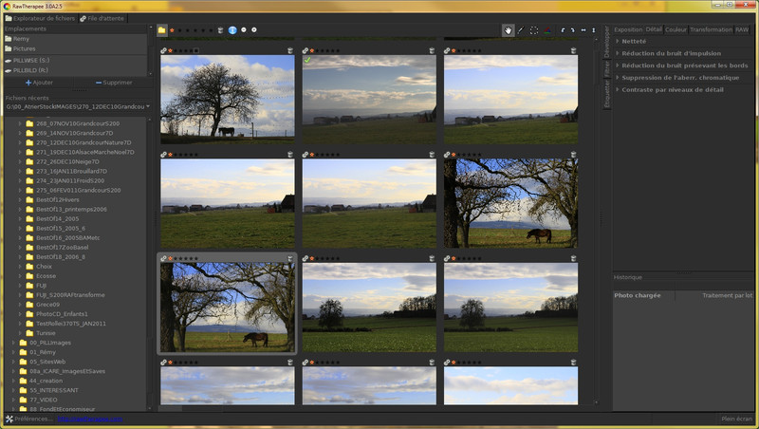Toggle show-all folder filter icon
Image resolution: width=759 pixels, height=429 pixels.
click(x=161, y=30)
